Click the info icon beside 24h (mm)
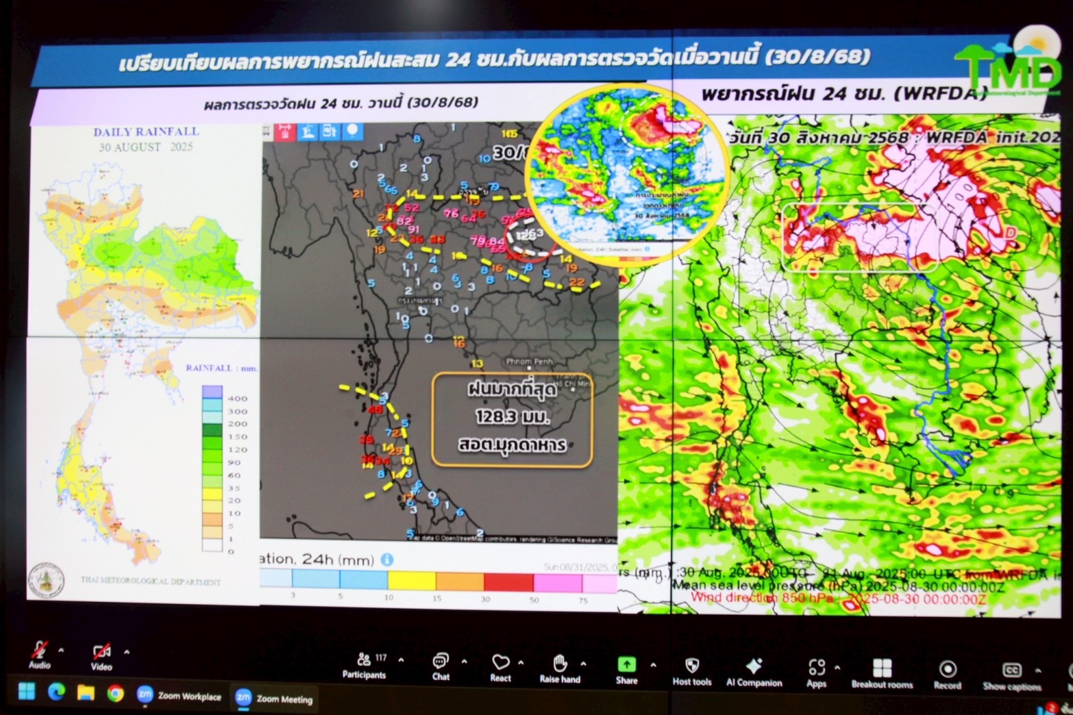Image resolution: width=1073 pixels, height=715 pixels. (x=387, y=560)
